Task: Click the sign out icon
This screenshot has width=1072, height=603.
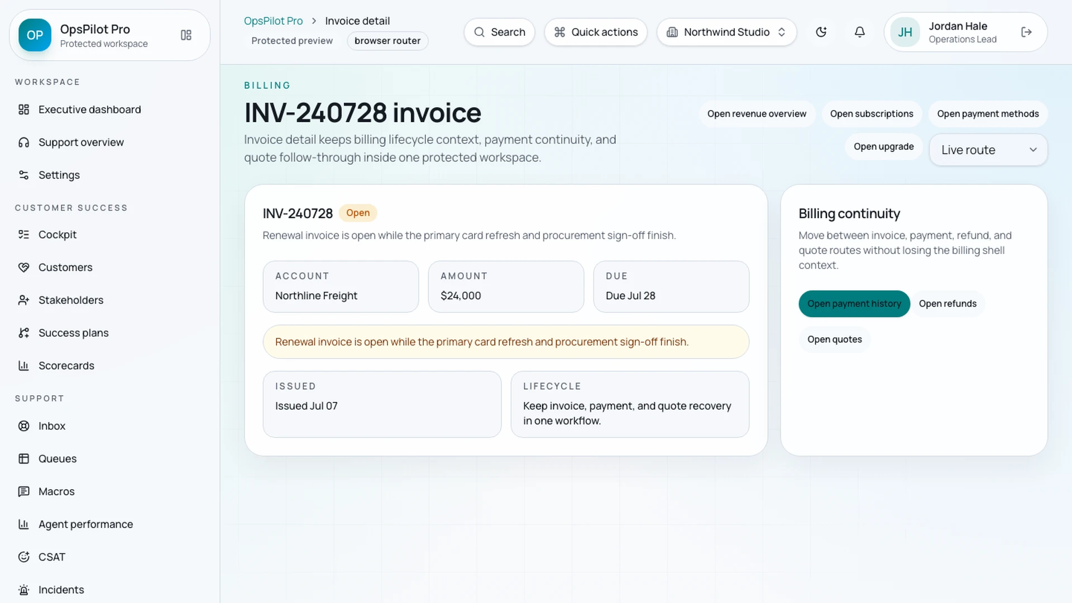Action: click(1026, 32)
